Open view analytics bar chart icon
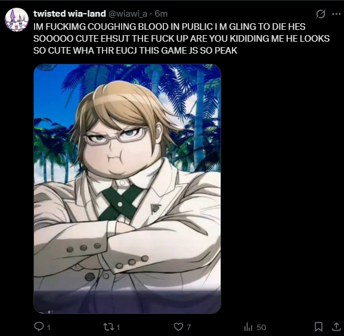 point(248,327)
